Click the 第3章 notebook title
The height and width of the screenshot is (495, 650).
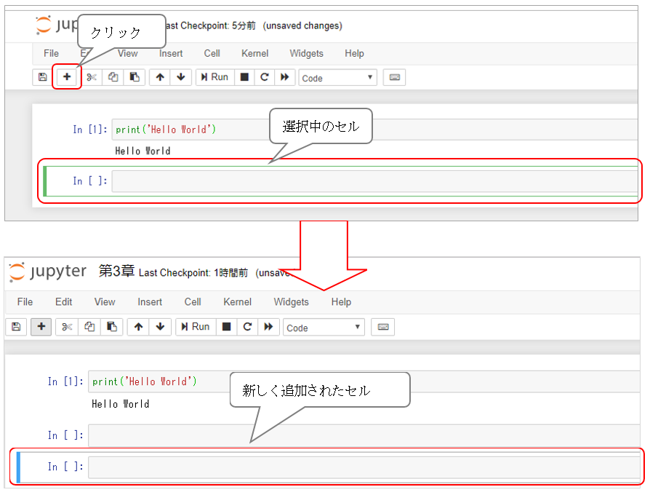pos(116,272)
